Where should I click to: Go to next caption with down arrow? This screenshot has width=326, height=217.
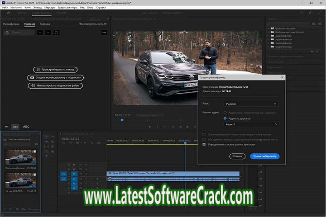pyautogui.click(x=48, y=33)
